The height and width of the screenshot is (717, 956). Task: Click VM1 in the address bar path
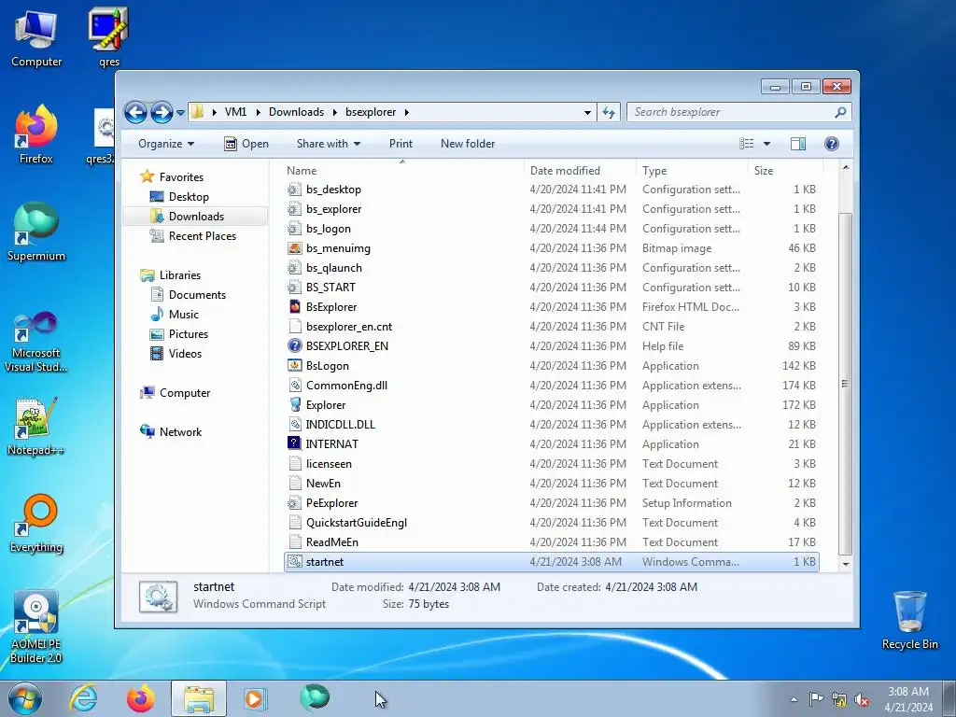click(x=235, y=112)
